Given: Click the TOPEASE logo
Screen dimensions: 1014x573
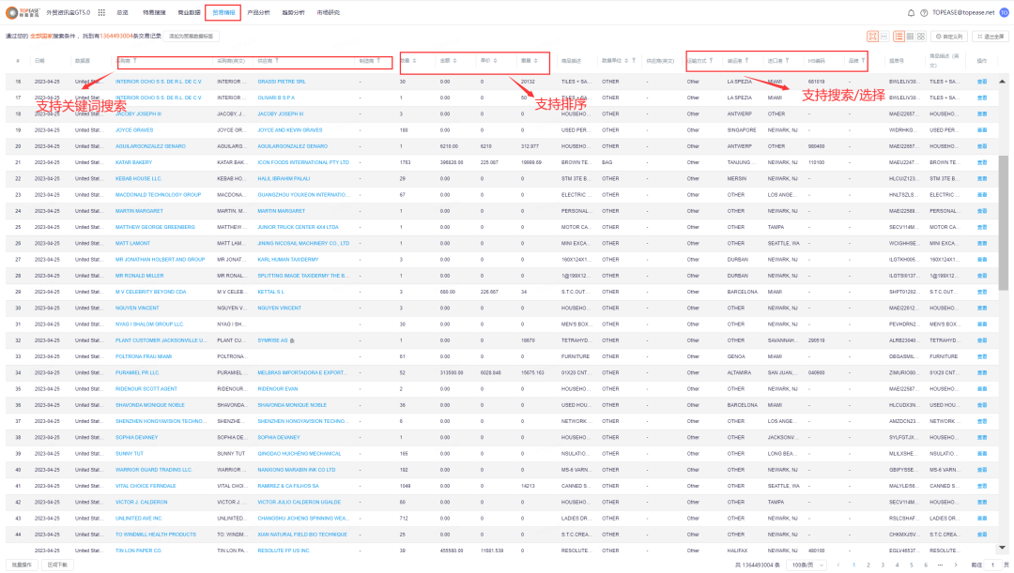Looking at the screenshot, I should coord(23,12).
